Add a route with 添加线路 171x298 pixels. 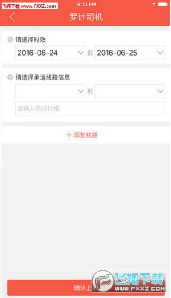(x=82, y=135)
